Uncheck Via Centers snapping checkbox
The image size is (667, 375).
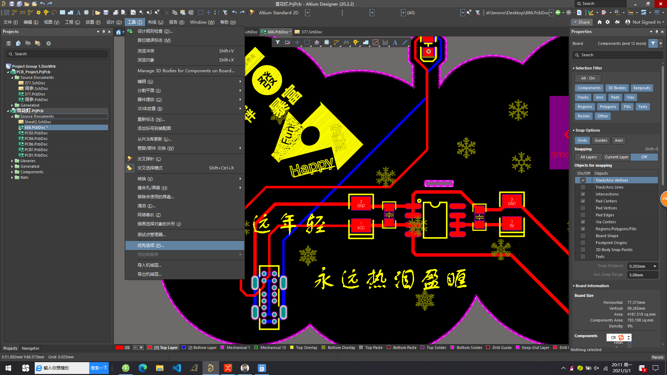pos(583,222)
